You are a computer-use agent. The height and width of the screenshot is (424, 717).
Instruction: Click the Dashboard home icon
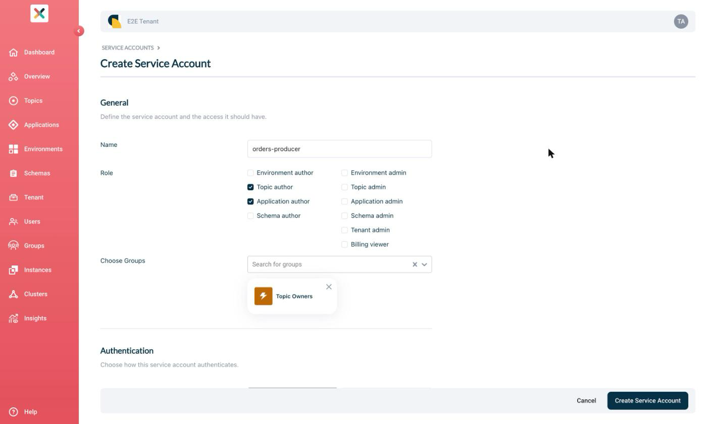coord(14,52)
